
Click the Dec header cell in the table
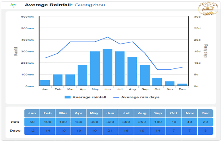[x=205, y=113]
